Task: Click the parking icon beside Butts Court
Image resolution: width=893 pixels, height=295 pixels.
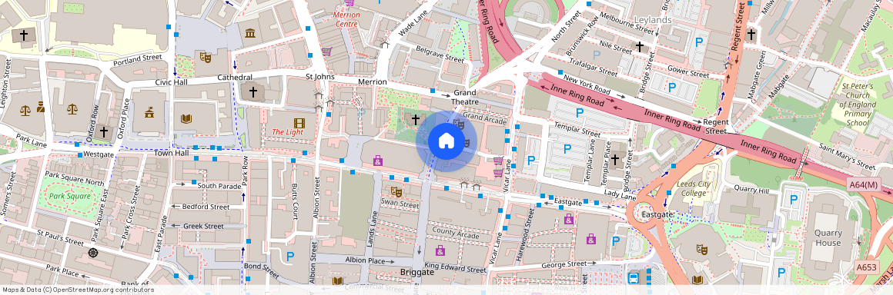Action: (290, 257)
